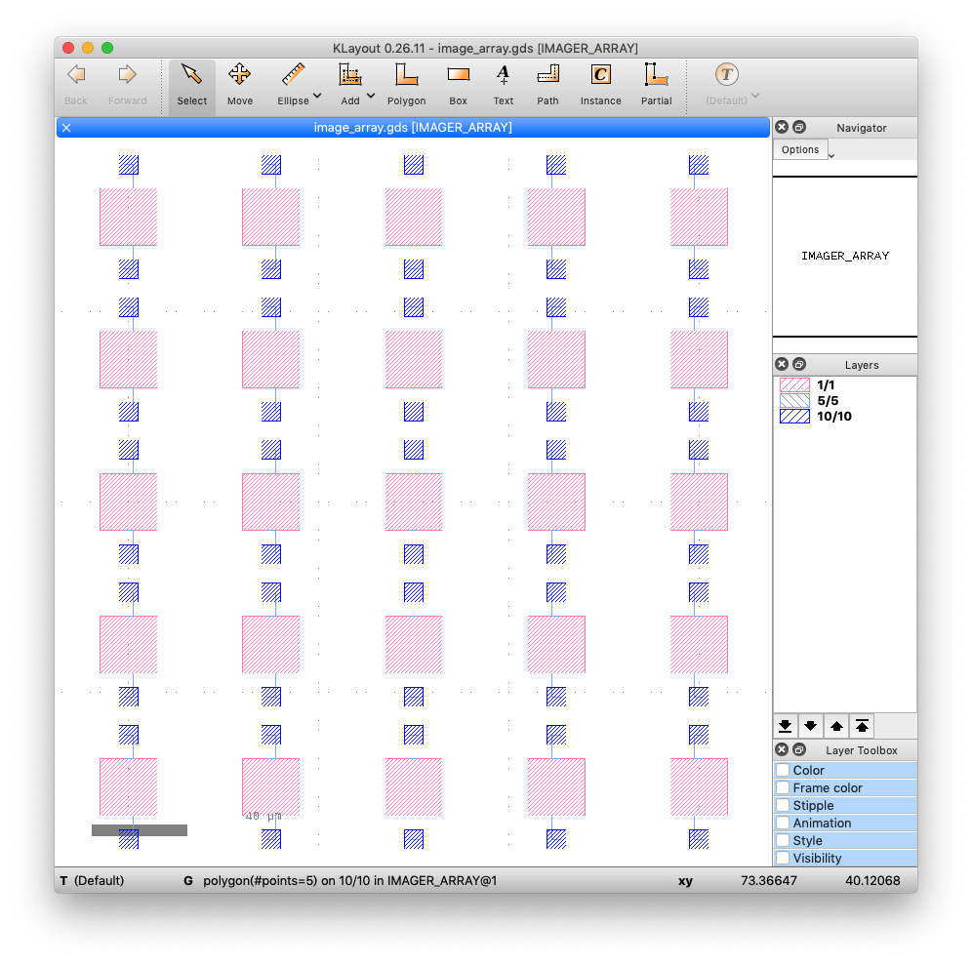Select the Path drawing tool

tap(547, 85)
